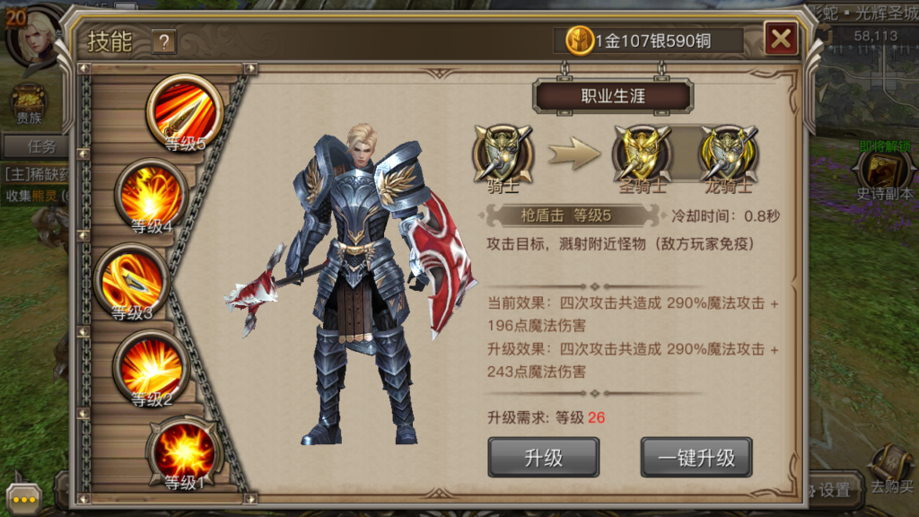Click the 龙骑士 class emblem
Viewport: 919px width, 517px height.
click(728, 154)
